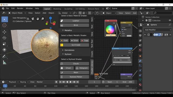Click the current frame number field
The height and width of the screenshot is (97, 173).
tap(94, 82)
